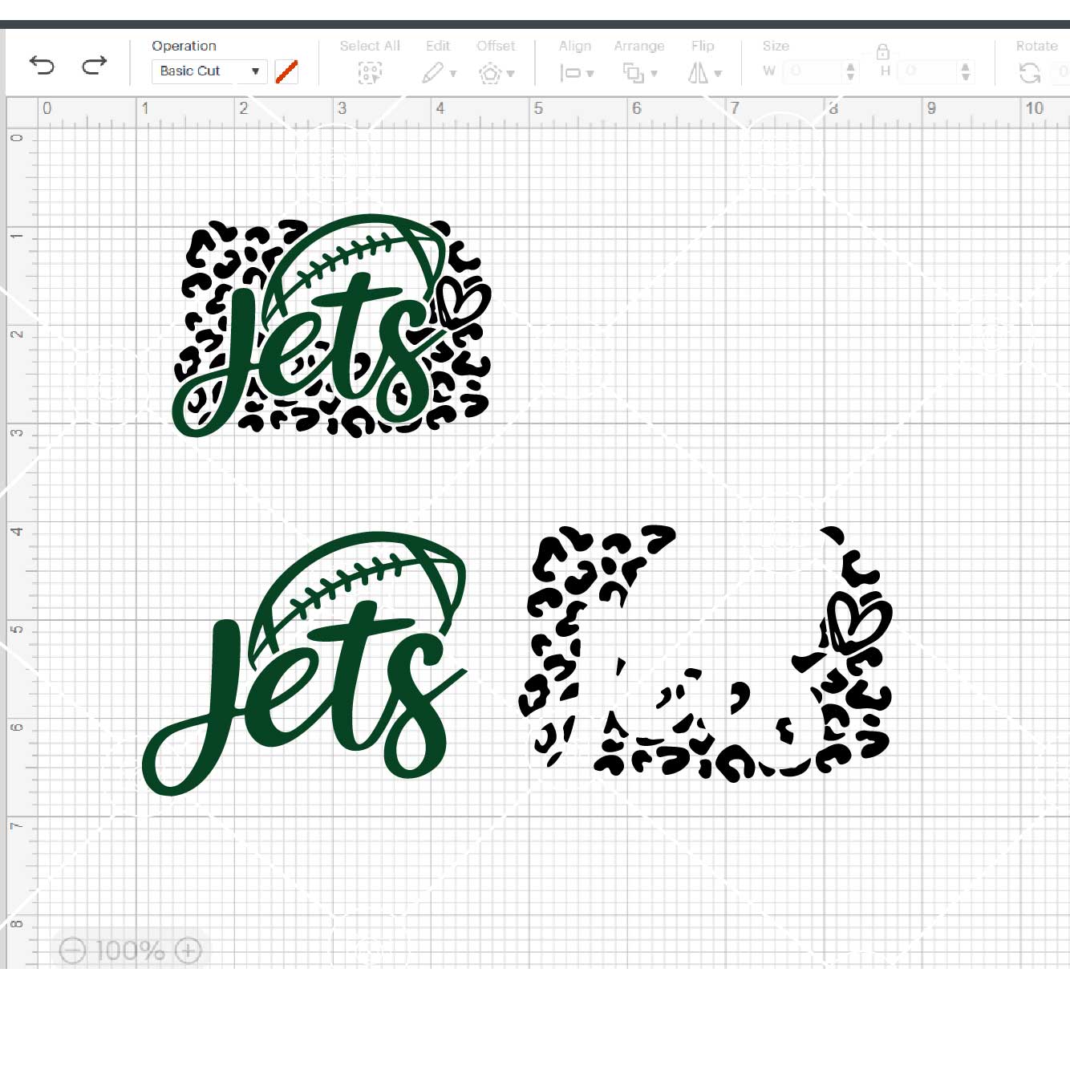
Task: Expand the Flip dropdown arrow
Action: click(x=718, y=74)
